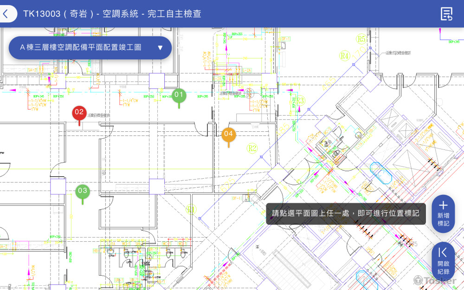Tap the back arrow button
Viewport: 464px width, 290px height.
(6, 14)
